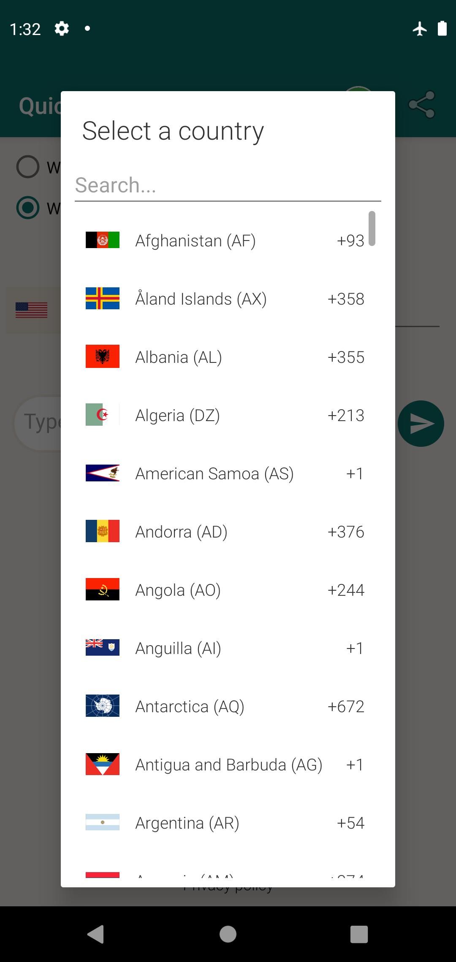
Task: Pick Angola (AO) country entry
Action: tap(178, 590)
